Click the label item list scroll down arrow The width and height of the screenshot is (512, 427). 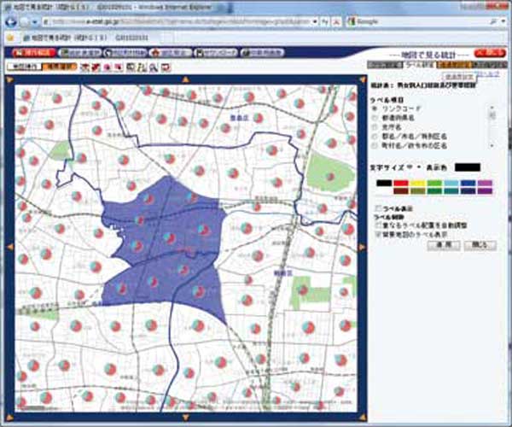[492, 146]
